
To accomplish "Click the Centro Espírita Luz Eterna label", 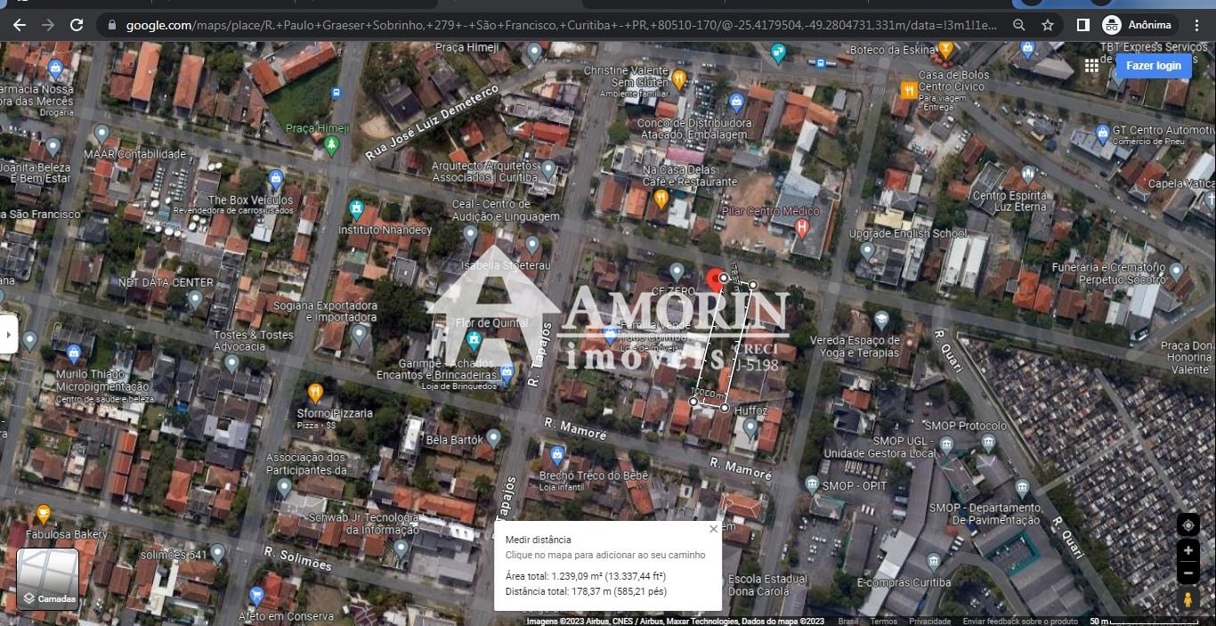I will (1009, 201).
